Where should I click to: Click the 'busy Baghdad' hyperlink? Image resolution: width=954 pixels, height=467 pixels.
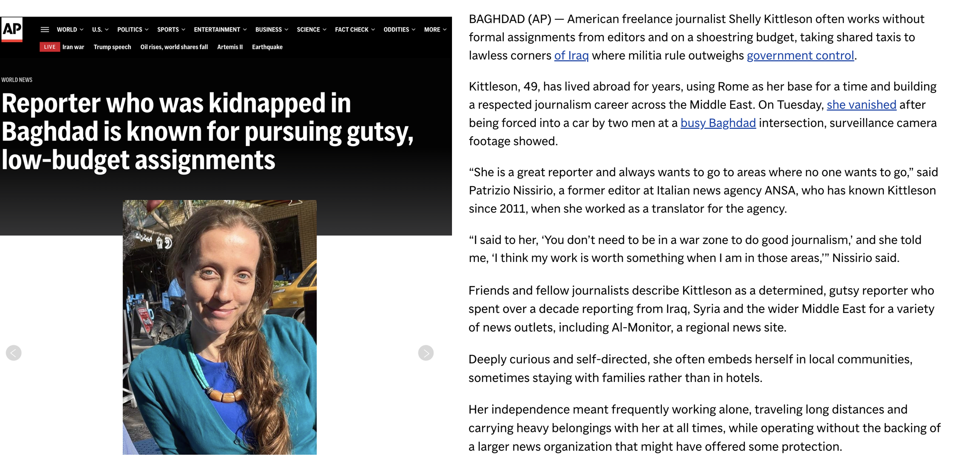[718, 123]
